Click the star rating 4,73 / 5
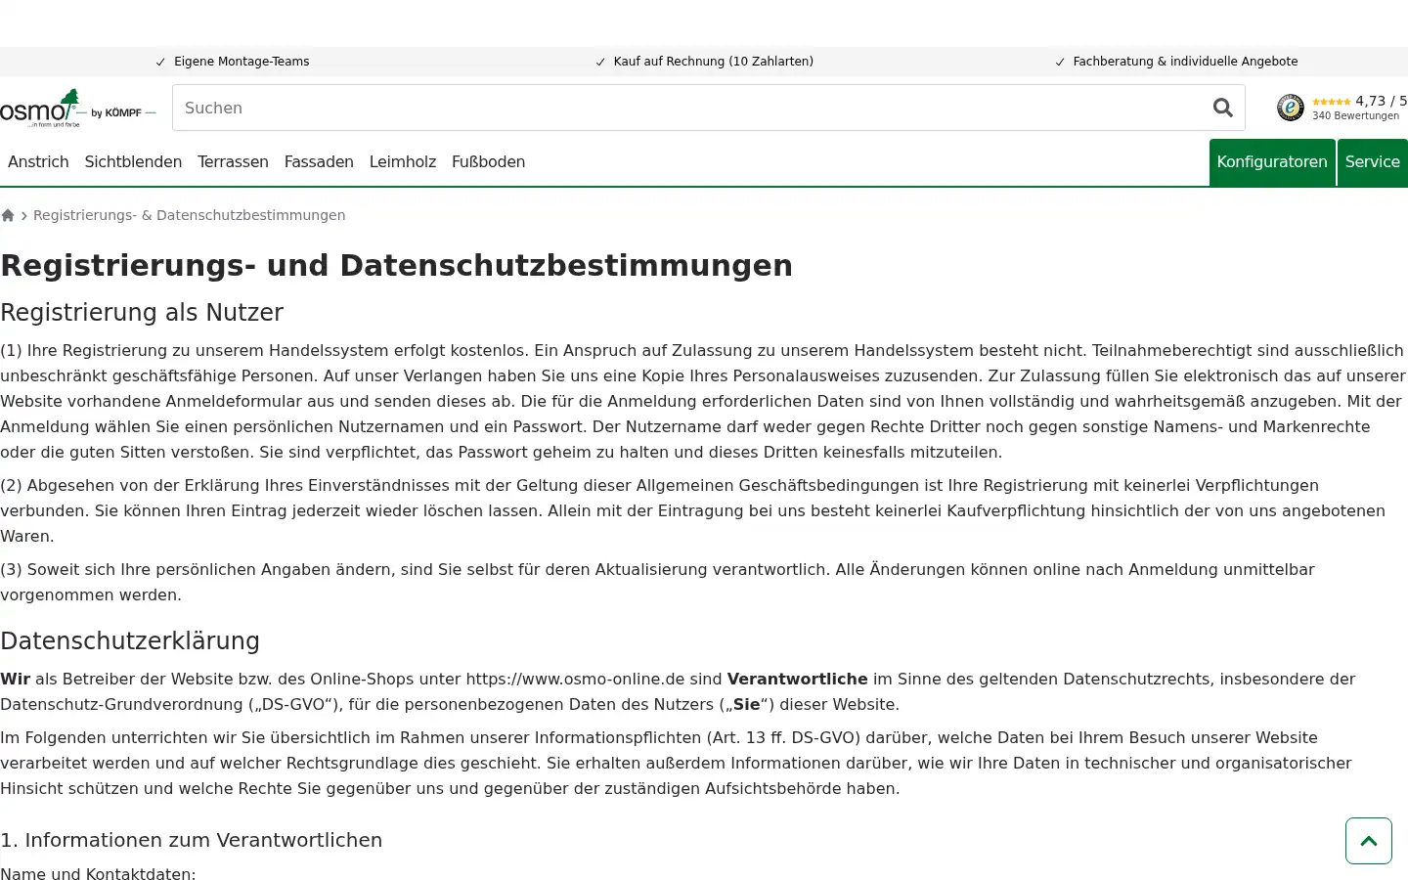 1359,101
